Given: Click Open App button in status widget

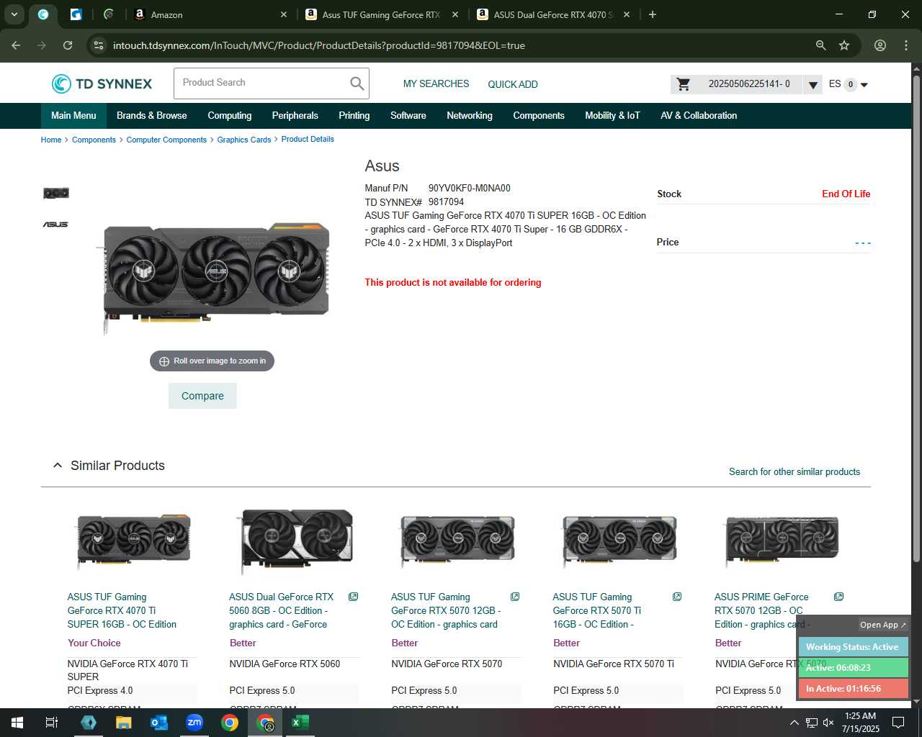Looking at the screenshot, I should (x=882, y=625).
